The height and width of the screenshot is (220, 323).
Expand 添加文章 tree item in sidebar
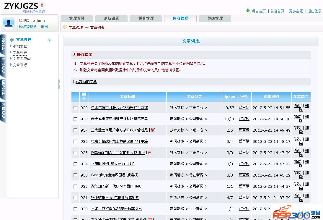[x=20, y=46]
